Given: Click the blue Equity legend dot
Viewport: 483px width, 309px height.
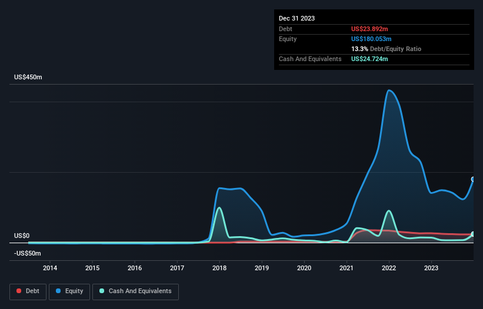Looking at the screenshot, I should click(x=58, y=291).
